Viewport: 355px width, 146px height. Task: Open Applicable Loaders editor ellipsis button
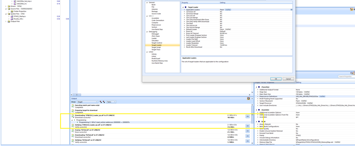[x=291, y=10]
